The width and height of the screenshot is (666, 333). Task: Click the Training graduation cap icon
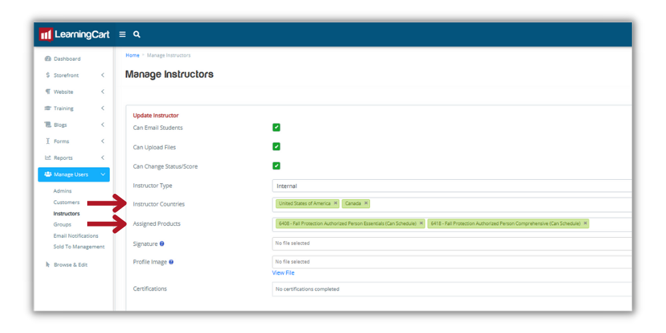click(47, 109)
